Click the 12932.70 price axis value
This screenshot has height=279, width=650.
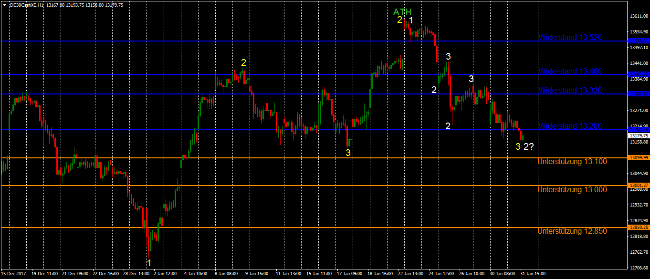click(639, 205)
